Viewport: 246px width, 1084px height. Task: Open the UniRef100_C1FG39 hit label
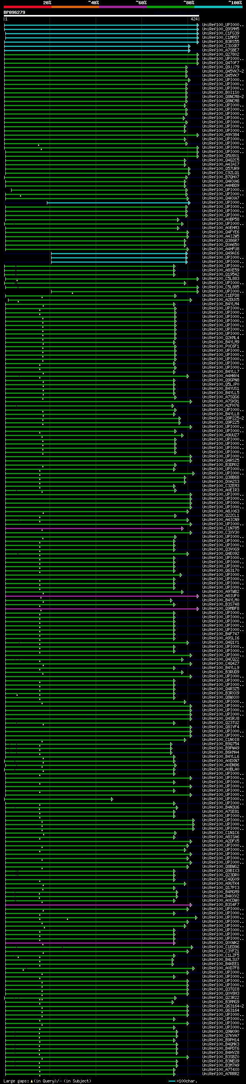tap(221, 33)
